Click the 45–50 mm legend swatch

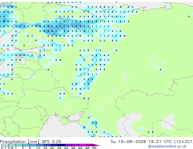tap(89, 145)
